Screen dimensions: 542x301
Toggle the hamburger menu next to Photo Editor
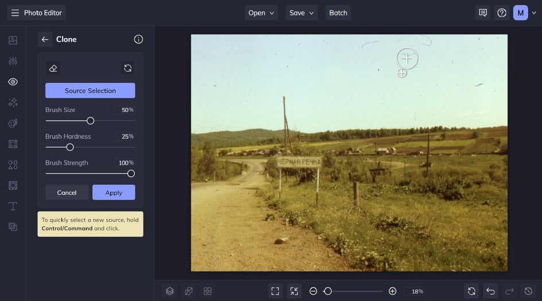click(x=15, y=13)
